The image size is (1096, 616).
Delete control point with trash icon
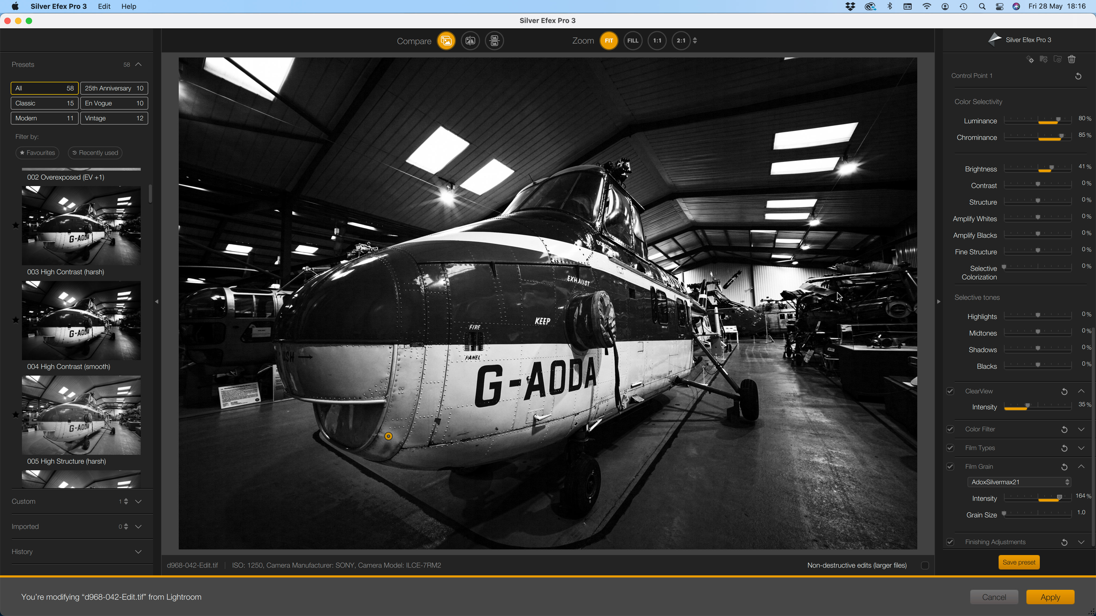click(1072, 59)
